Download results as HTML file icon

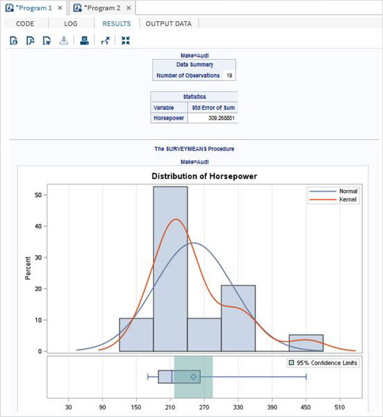click(13, 41)
